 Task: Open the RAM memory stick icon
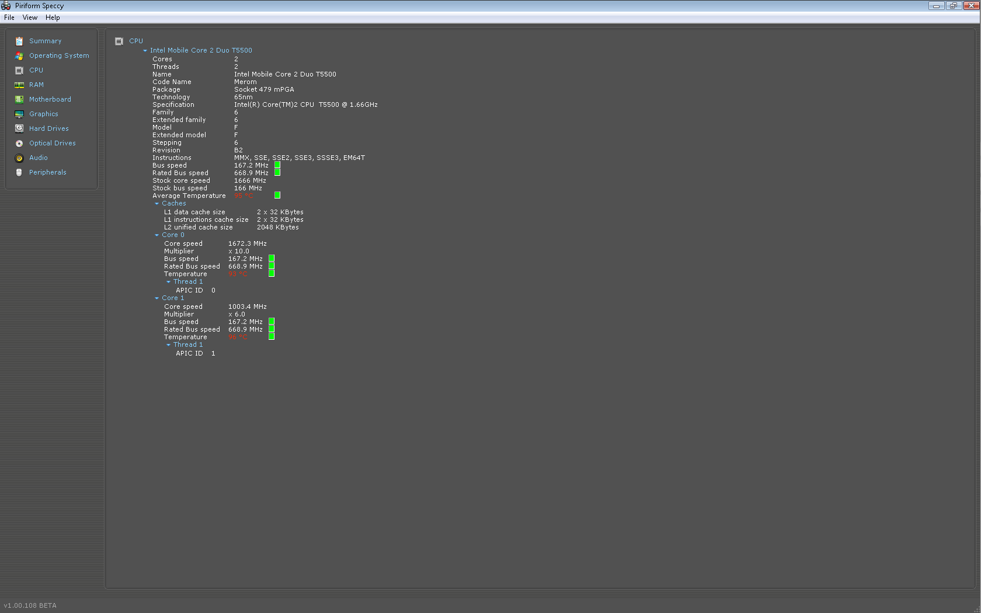point(19,85)
